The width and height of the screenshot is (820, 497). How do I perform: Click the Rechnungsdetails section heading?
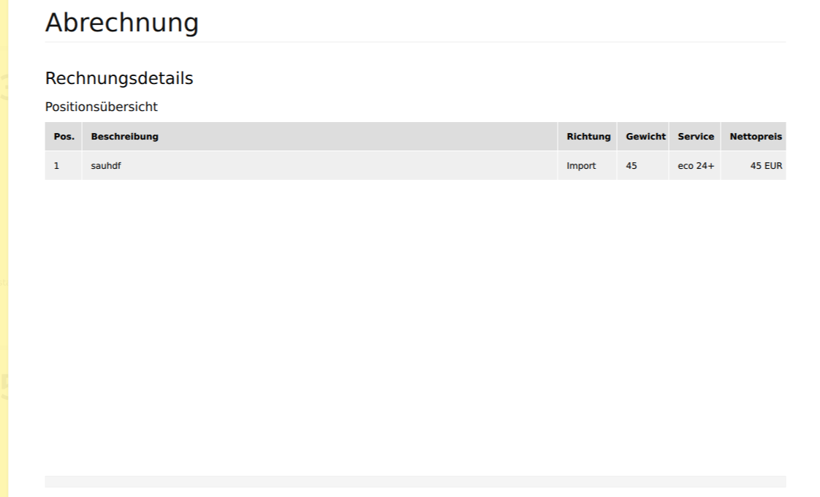tap(119, 79)
